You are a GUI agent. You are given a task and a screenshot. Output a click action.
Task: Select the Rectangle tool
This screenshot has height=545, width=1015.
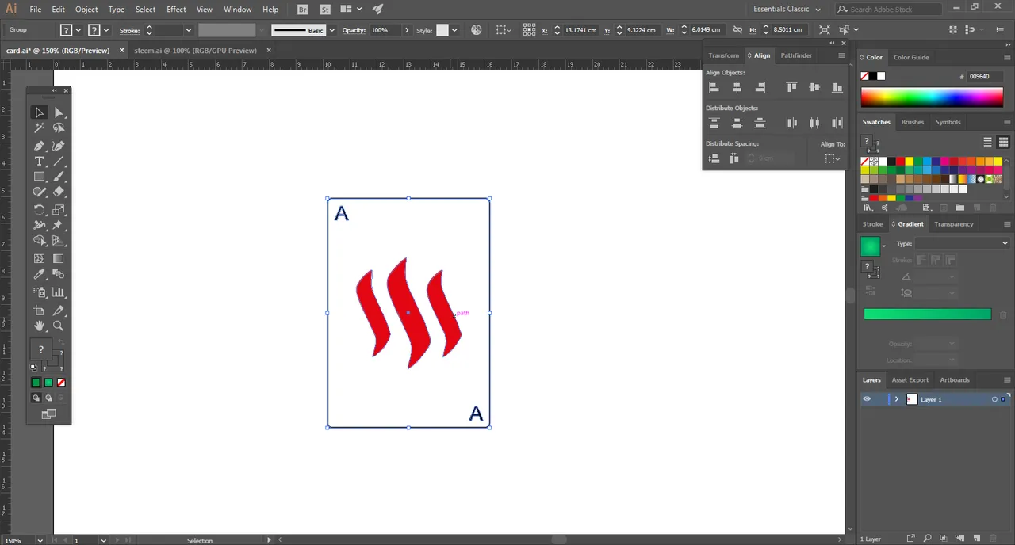coord(39,177)
